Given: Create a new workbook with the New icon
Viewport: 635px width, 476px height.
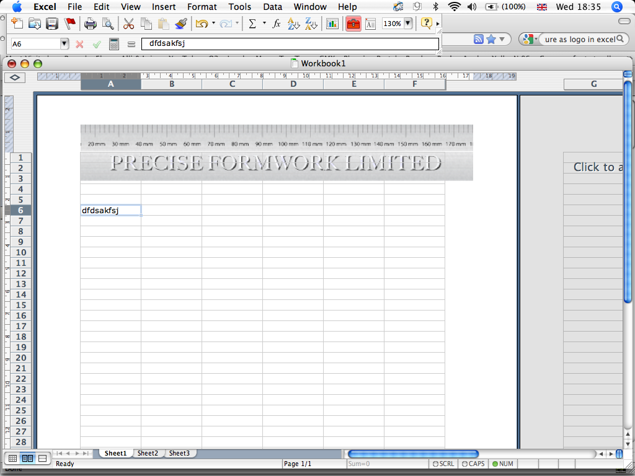Looking at the screenshot, I should point(17,24).
